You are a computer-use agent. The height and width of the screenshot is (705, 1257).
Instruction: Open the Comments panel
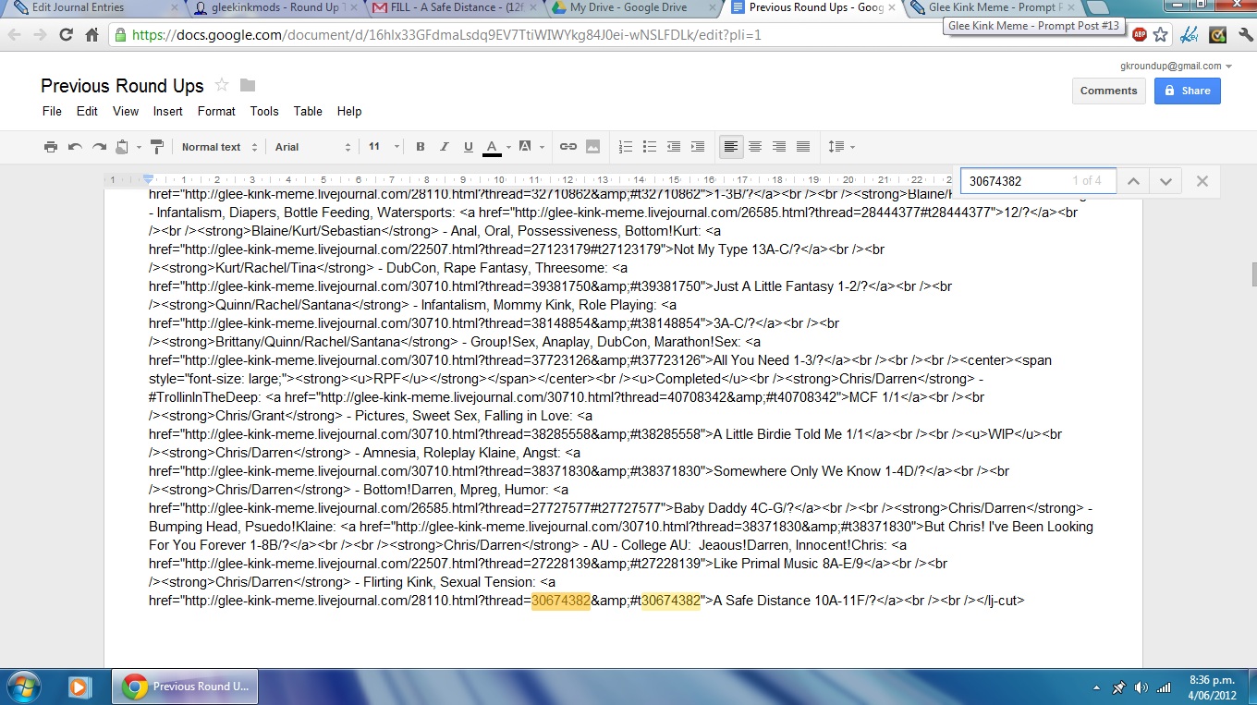1108,91
